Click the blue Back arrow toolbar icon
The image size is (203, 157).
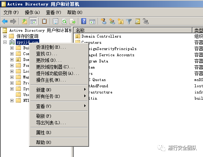pos(5,21)
